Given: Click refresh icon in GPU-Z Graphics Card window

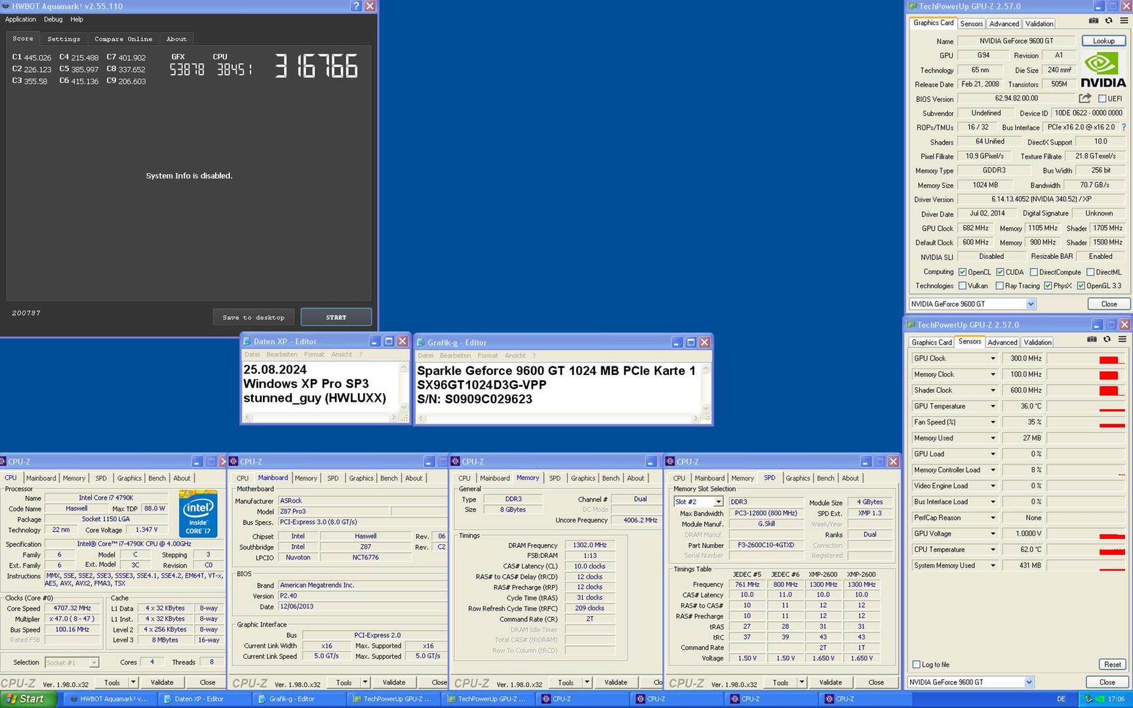Looking at the screenshot, I should click(1109, 21).
